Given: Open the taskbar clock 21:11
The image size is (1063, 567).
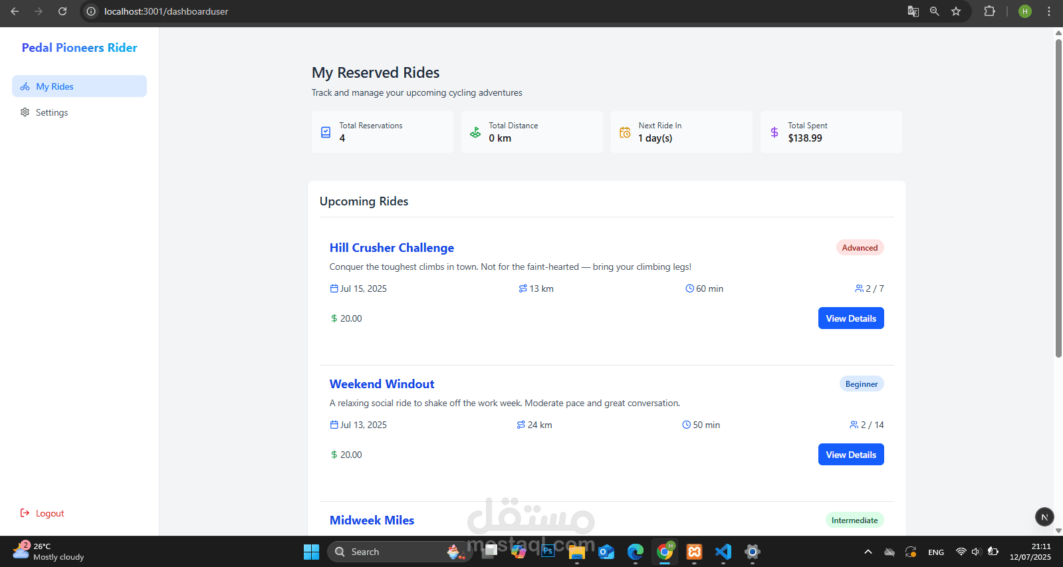Looking at the screenshot, I should tap(1030, 552).
